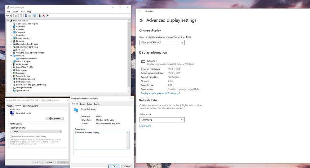Select the 'System devices' tree row
Image resolution: width=310 pixels, height=168 pixels.
(23, 91)
